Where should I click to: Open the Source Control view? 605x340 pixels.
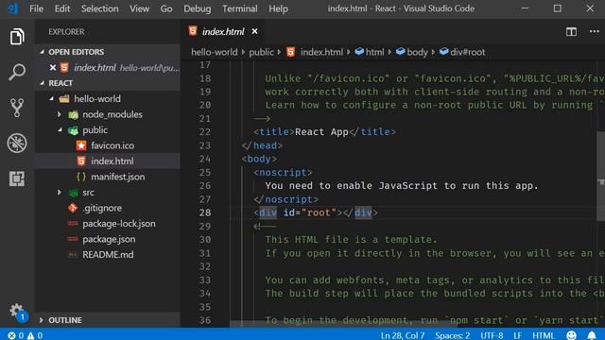[x=17, y=108]
